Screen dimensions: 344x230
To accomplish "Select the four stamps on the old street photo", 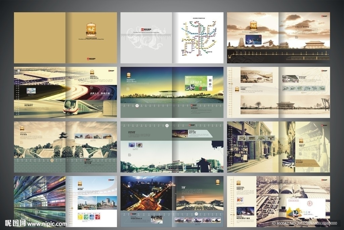I will pos(256,138).
